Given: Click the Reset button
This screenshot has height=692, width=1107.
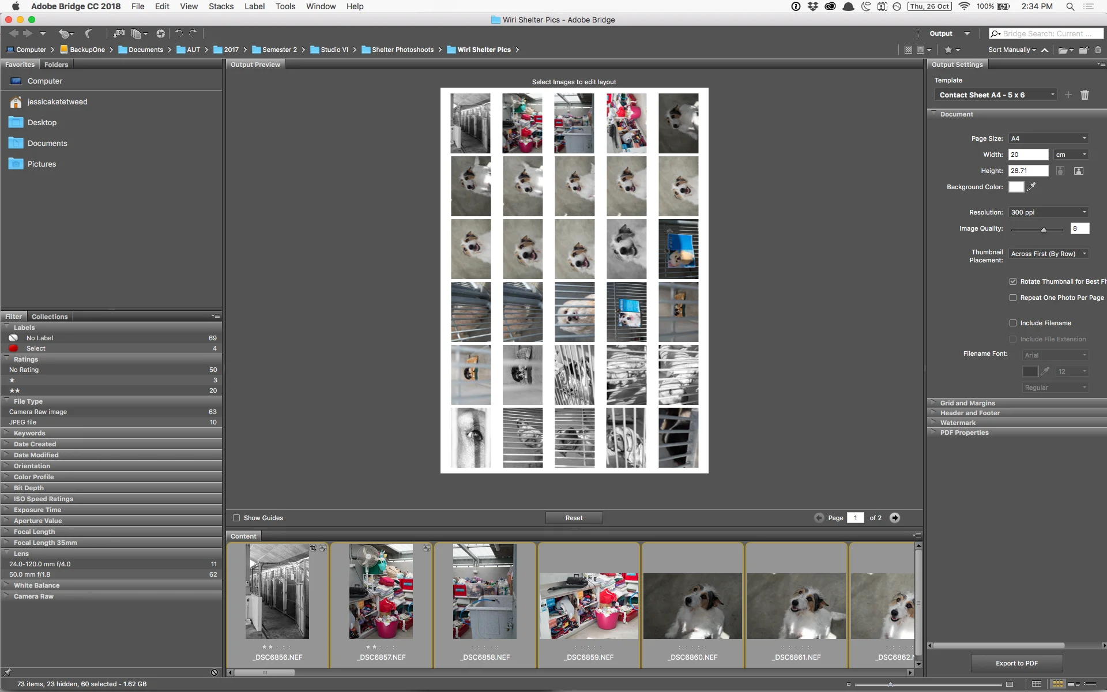Looking at the screenshot, I should tap(574, 518).
